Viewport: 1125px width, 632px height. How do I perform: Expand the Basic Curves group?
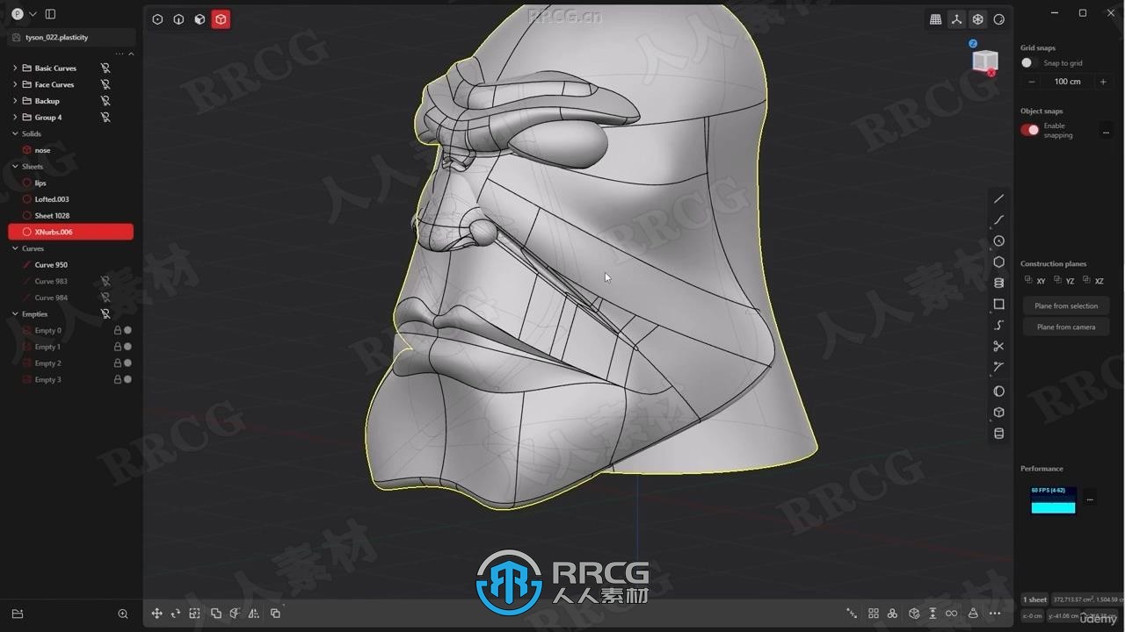click(15, 68)
